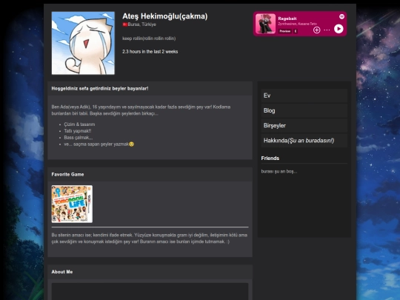Click the Friends heading in sidebar
Viewport: 400px width, 300px height.
point(270,159)
